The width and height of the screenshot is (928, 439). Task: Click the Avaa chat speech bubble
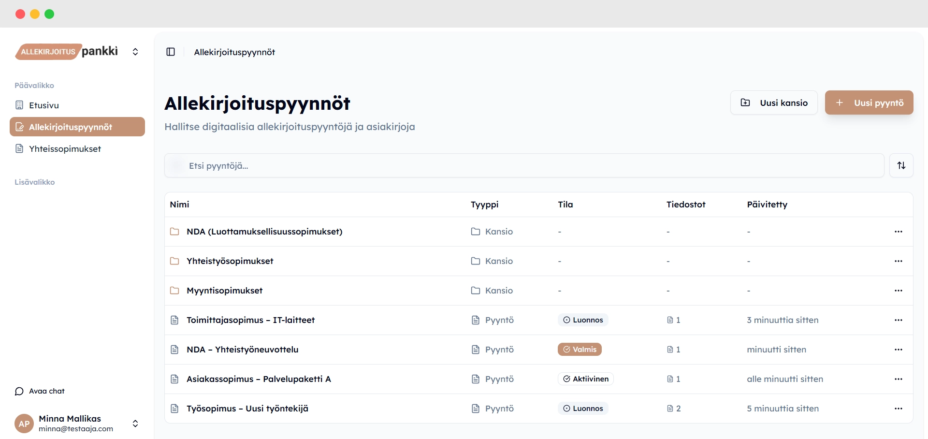point(19,391)
